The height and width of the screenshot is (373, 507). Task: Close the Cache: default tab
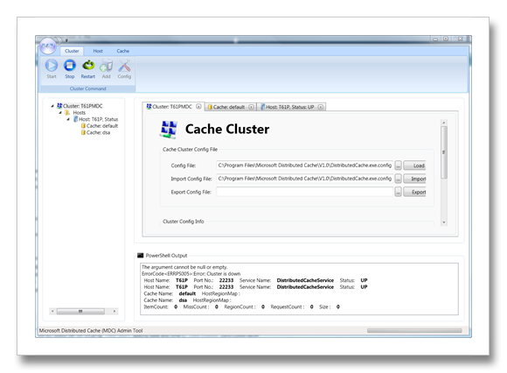pyautogui.click(x=251, y=107)
